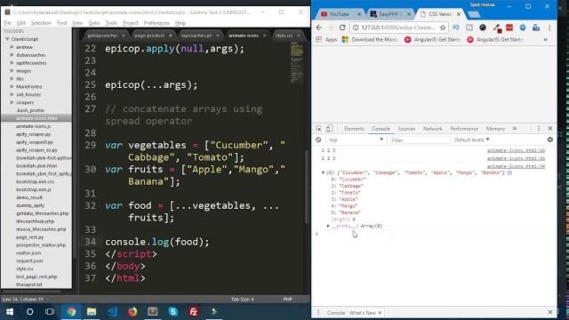Bookmark this page with star icon

click(x=442, y=28)
